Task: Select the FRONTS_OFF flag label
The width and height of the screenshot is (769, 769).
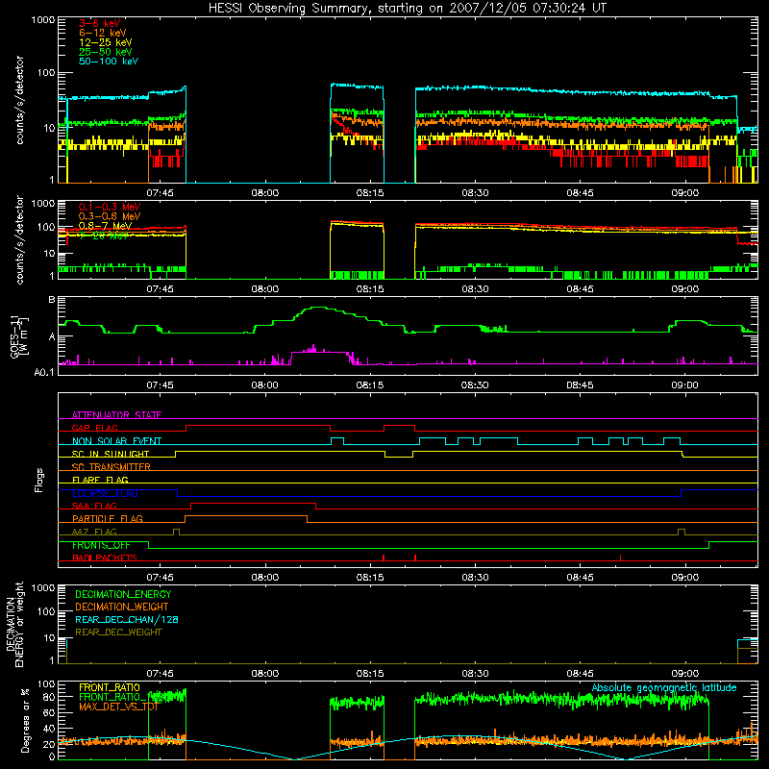Action: pyautogui.click(x=101, y=545)
